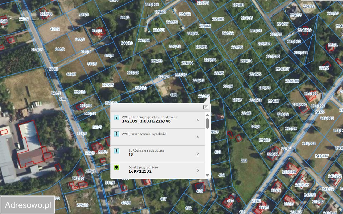Click parcel label 412 on the map
The height and width of the screenshot is (214, 343).
[188, 208]
